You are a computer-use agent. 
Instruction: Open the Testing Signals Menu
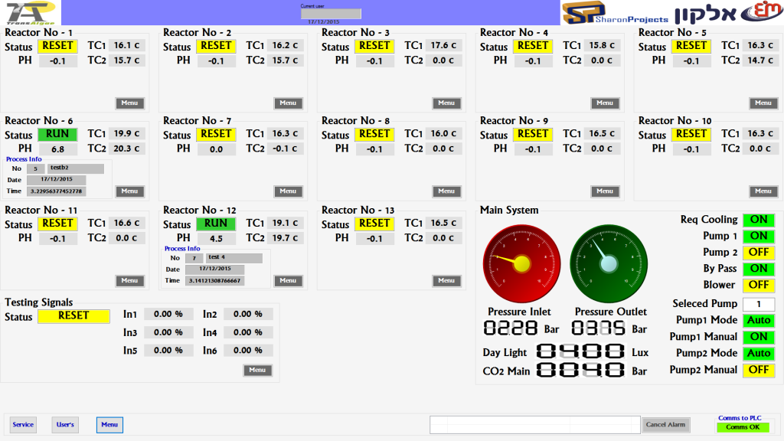click(x=258, y=371)
